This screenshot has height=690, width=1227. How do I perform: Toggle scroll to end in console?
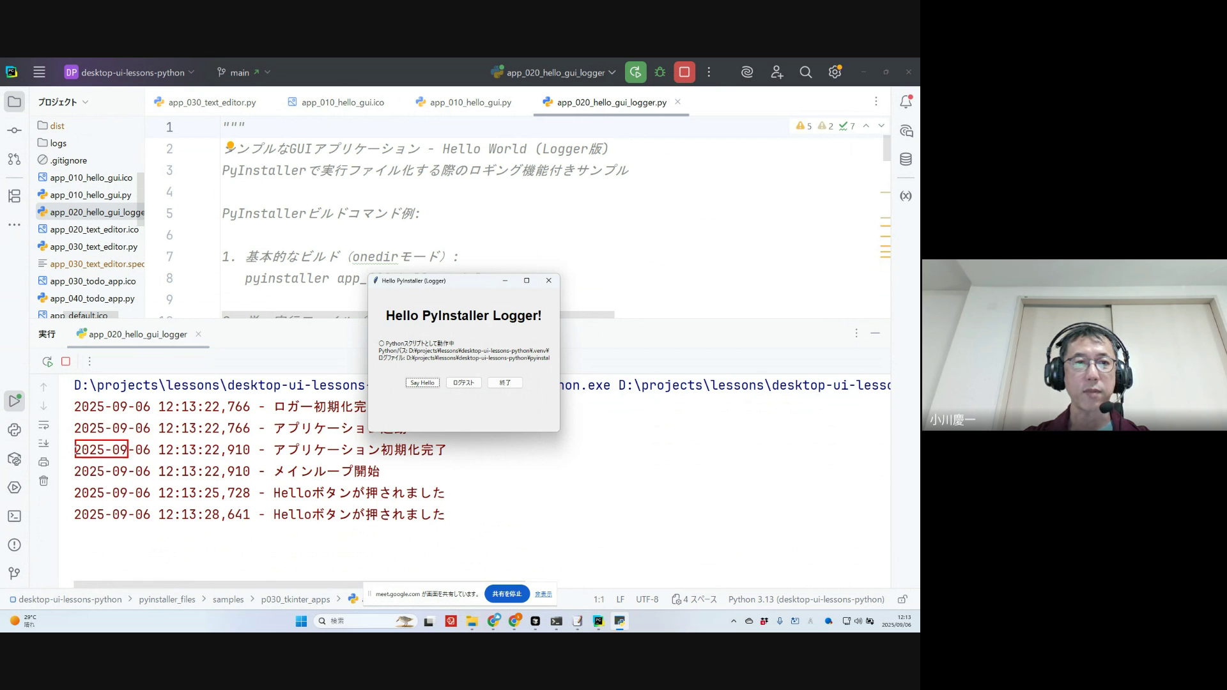(43, 443)
